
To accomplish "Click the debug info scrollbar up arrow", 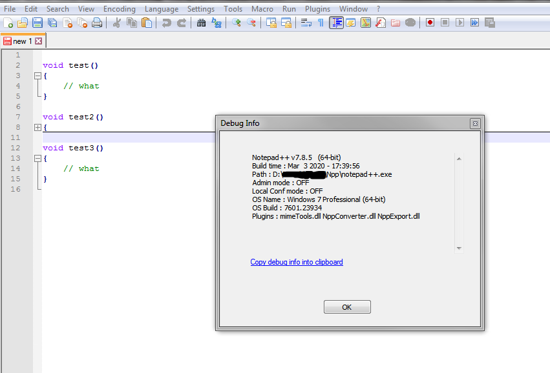I will [x=459, y=159].
